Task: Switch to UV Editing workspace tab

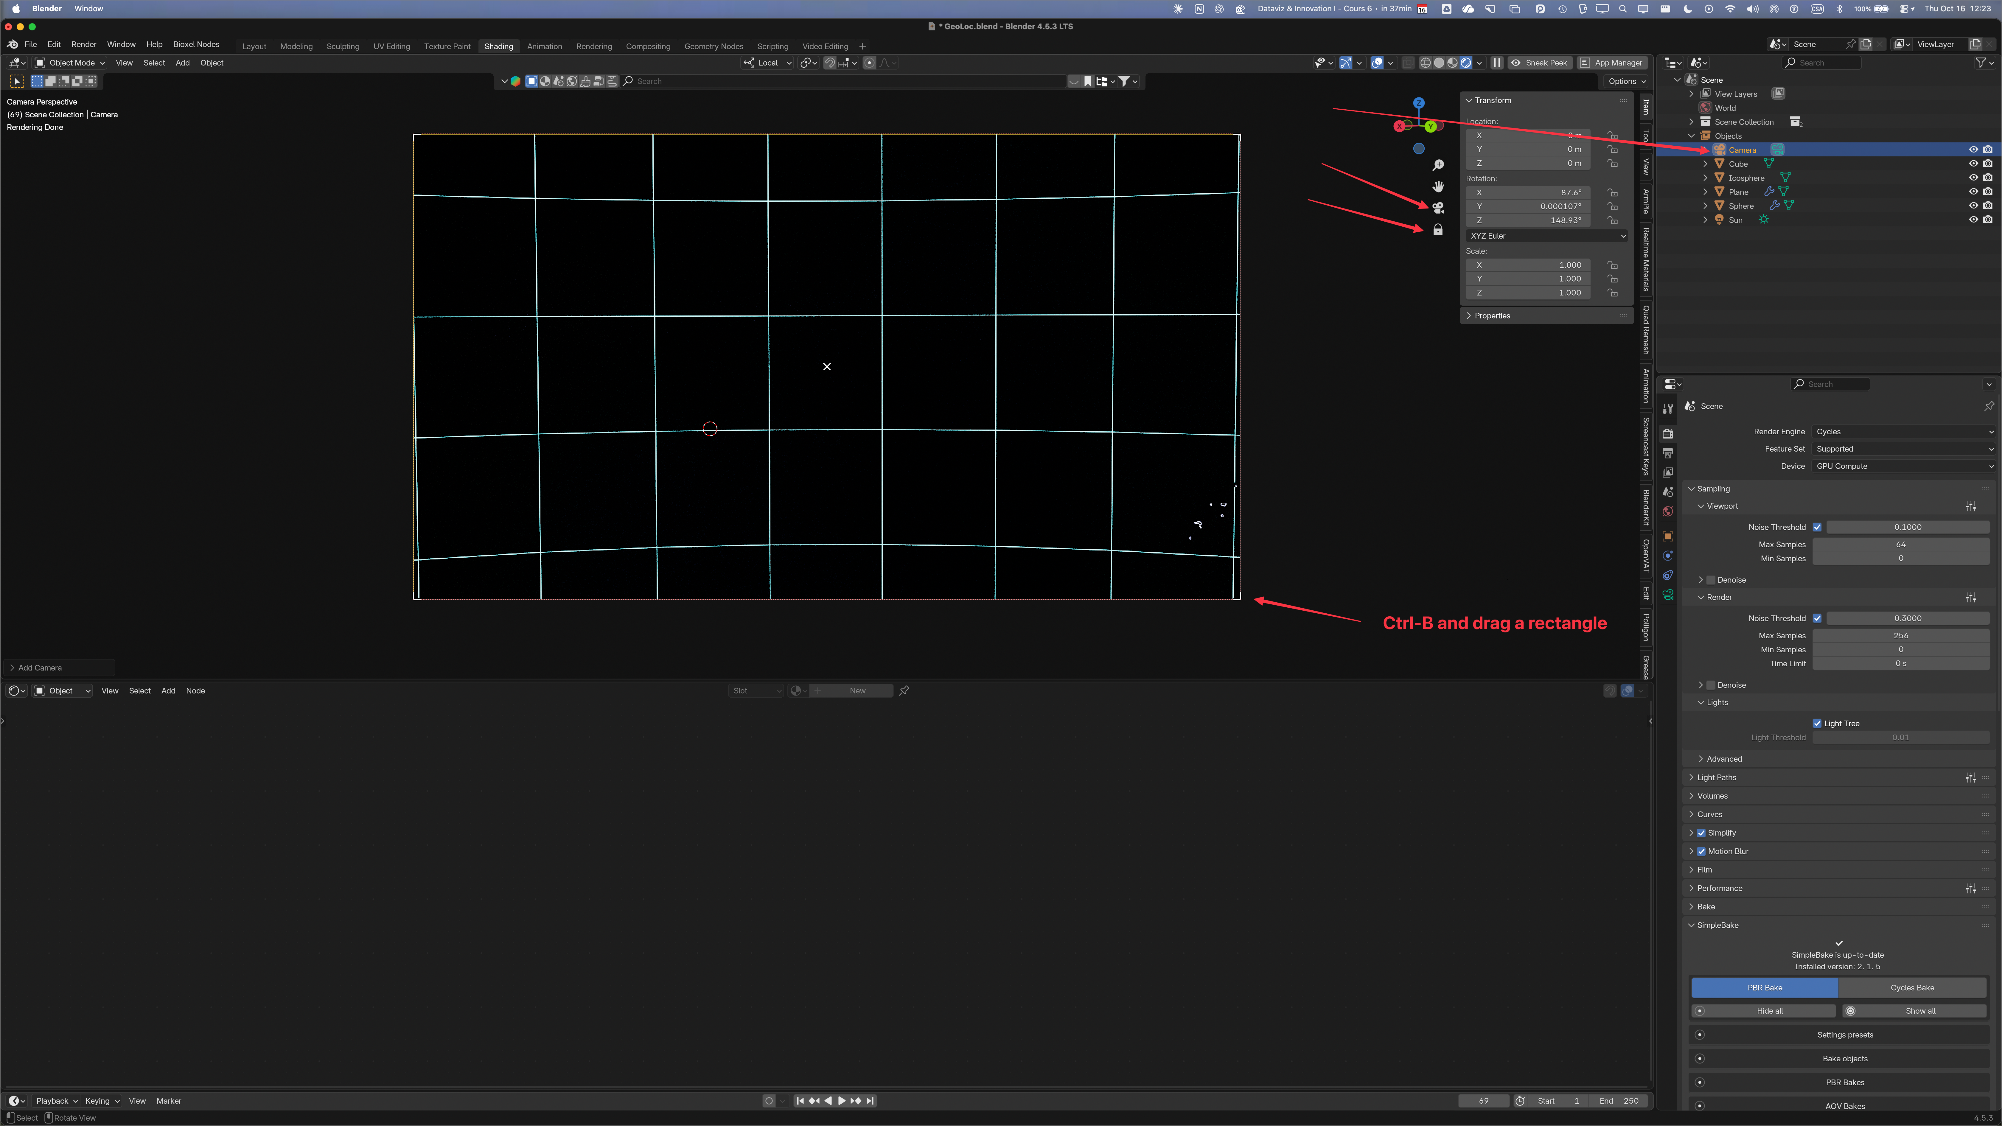Action: [392, 47]
